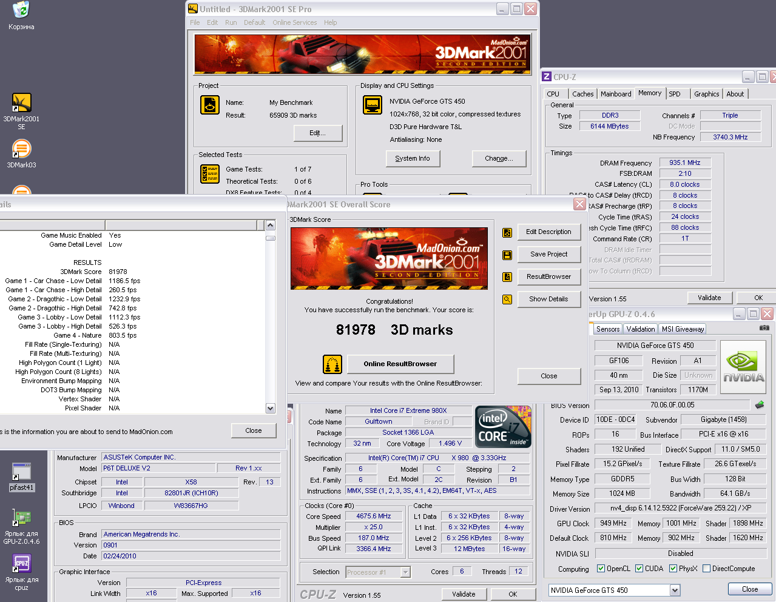Click the details list scroll up arrow
776x602 pixels.
(271, 226)
